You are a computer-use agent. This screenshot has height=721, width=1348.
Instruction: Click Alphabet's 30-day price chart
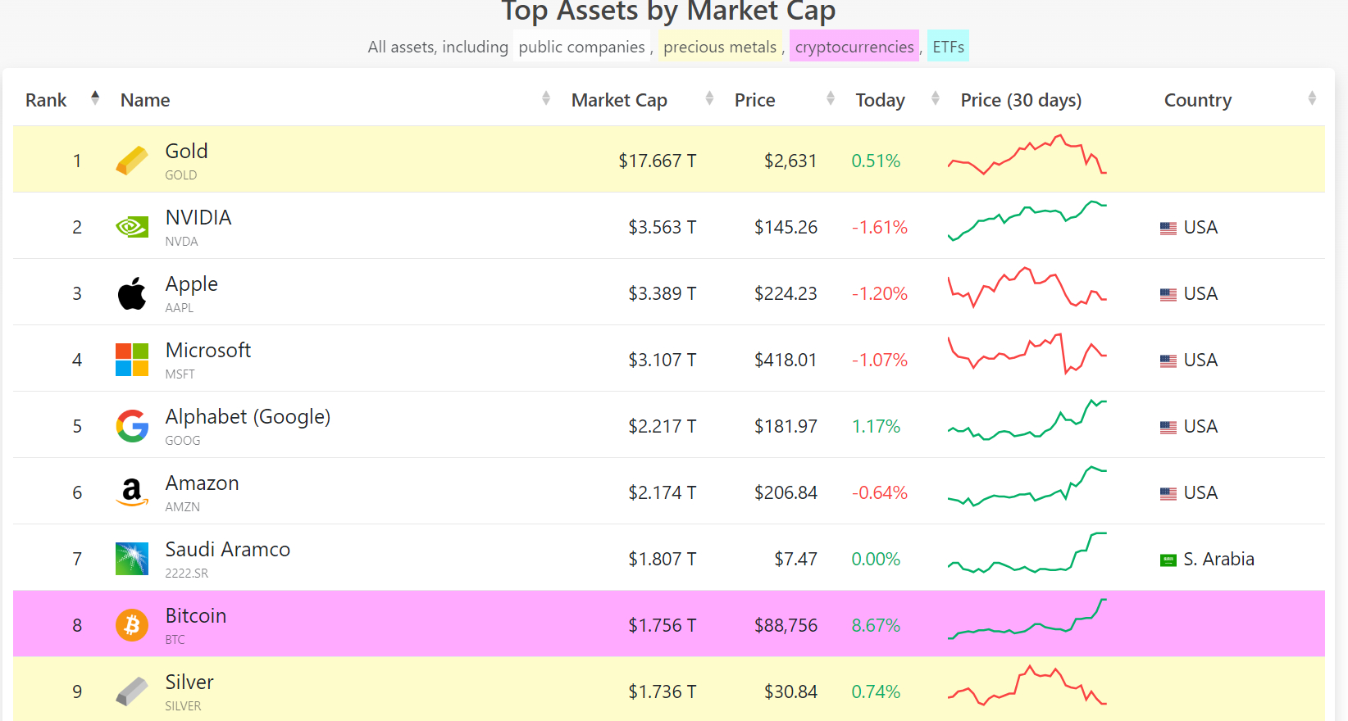pyautogui.click(x=1027, y=419)
